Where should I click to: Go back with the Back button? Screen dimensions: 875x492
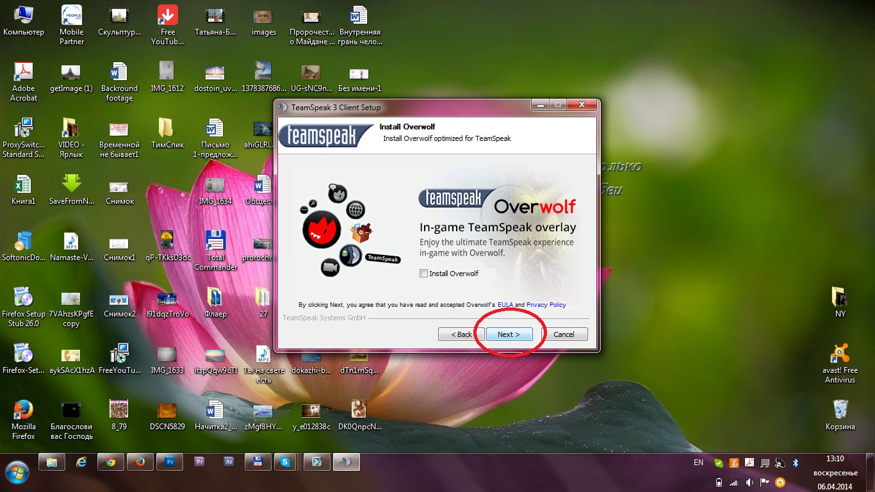click(x=461, y=334)
